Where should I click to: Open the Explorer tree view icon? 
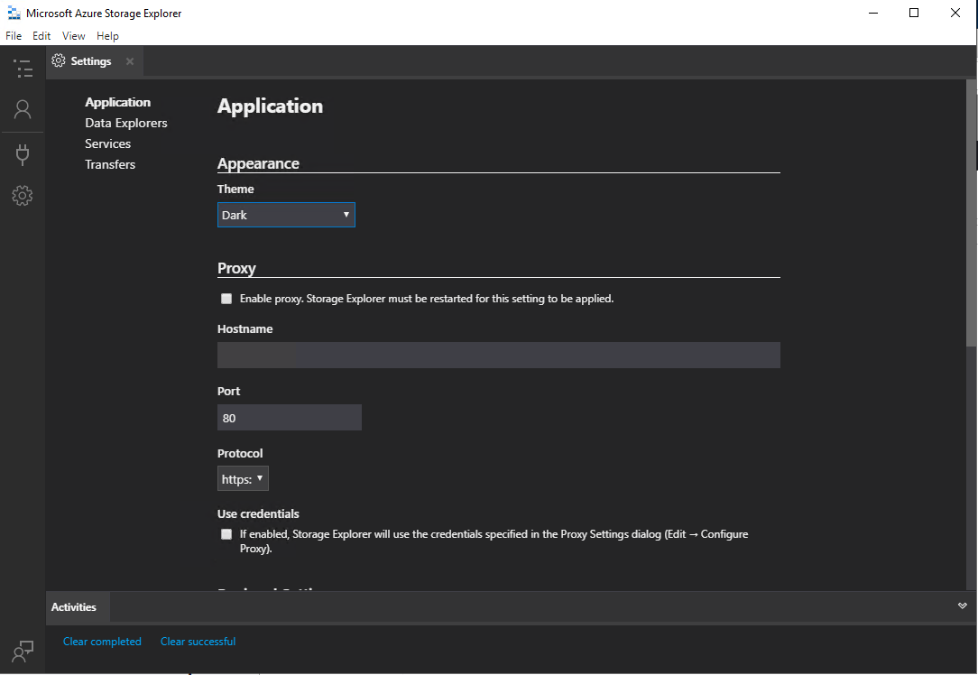[23, 68]
